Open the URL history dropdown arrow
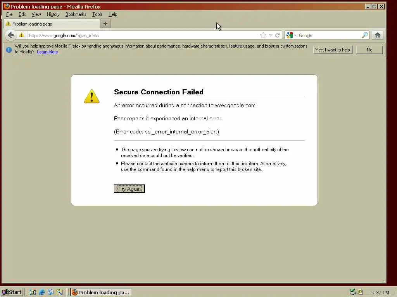The image size is (397, 297). coord(271,35)
